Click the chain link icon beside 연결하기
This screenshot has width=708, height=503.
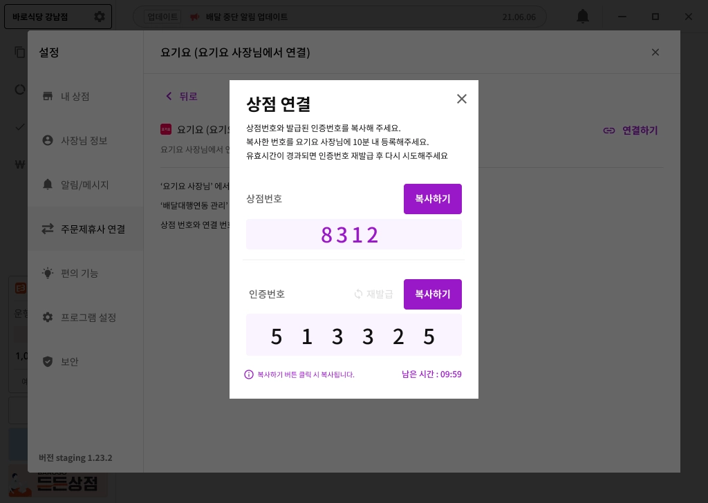click(609, 131)
